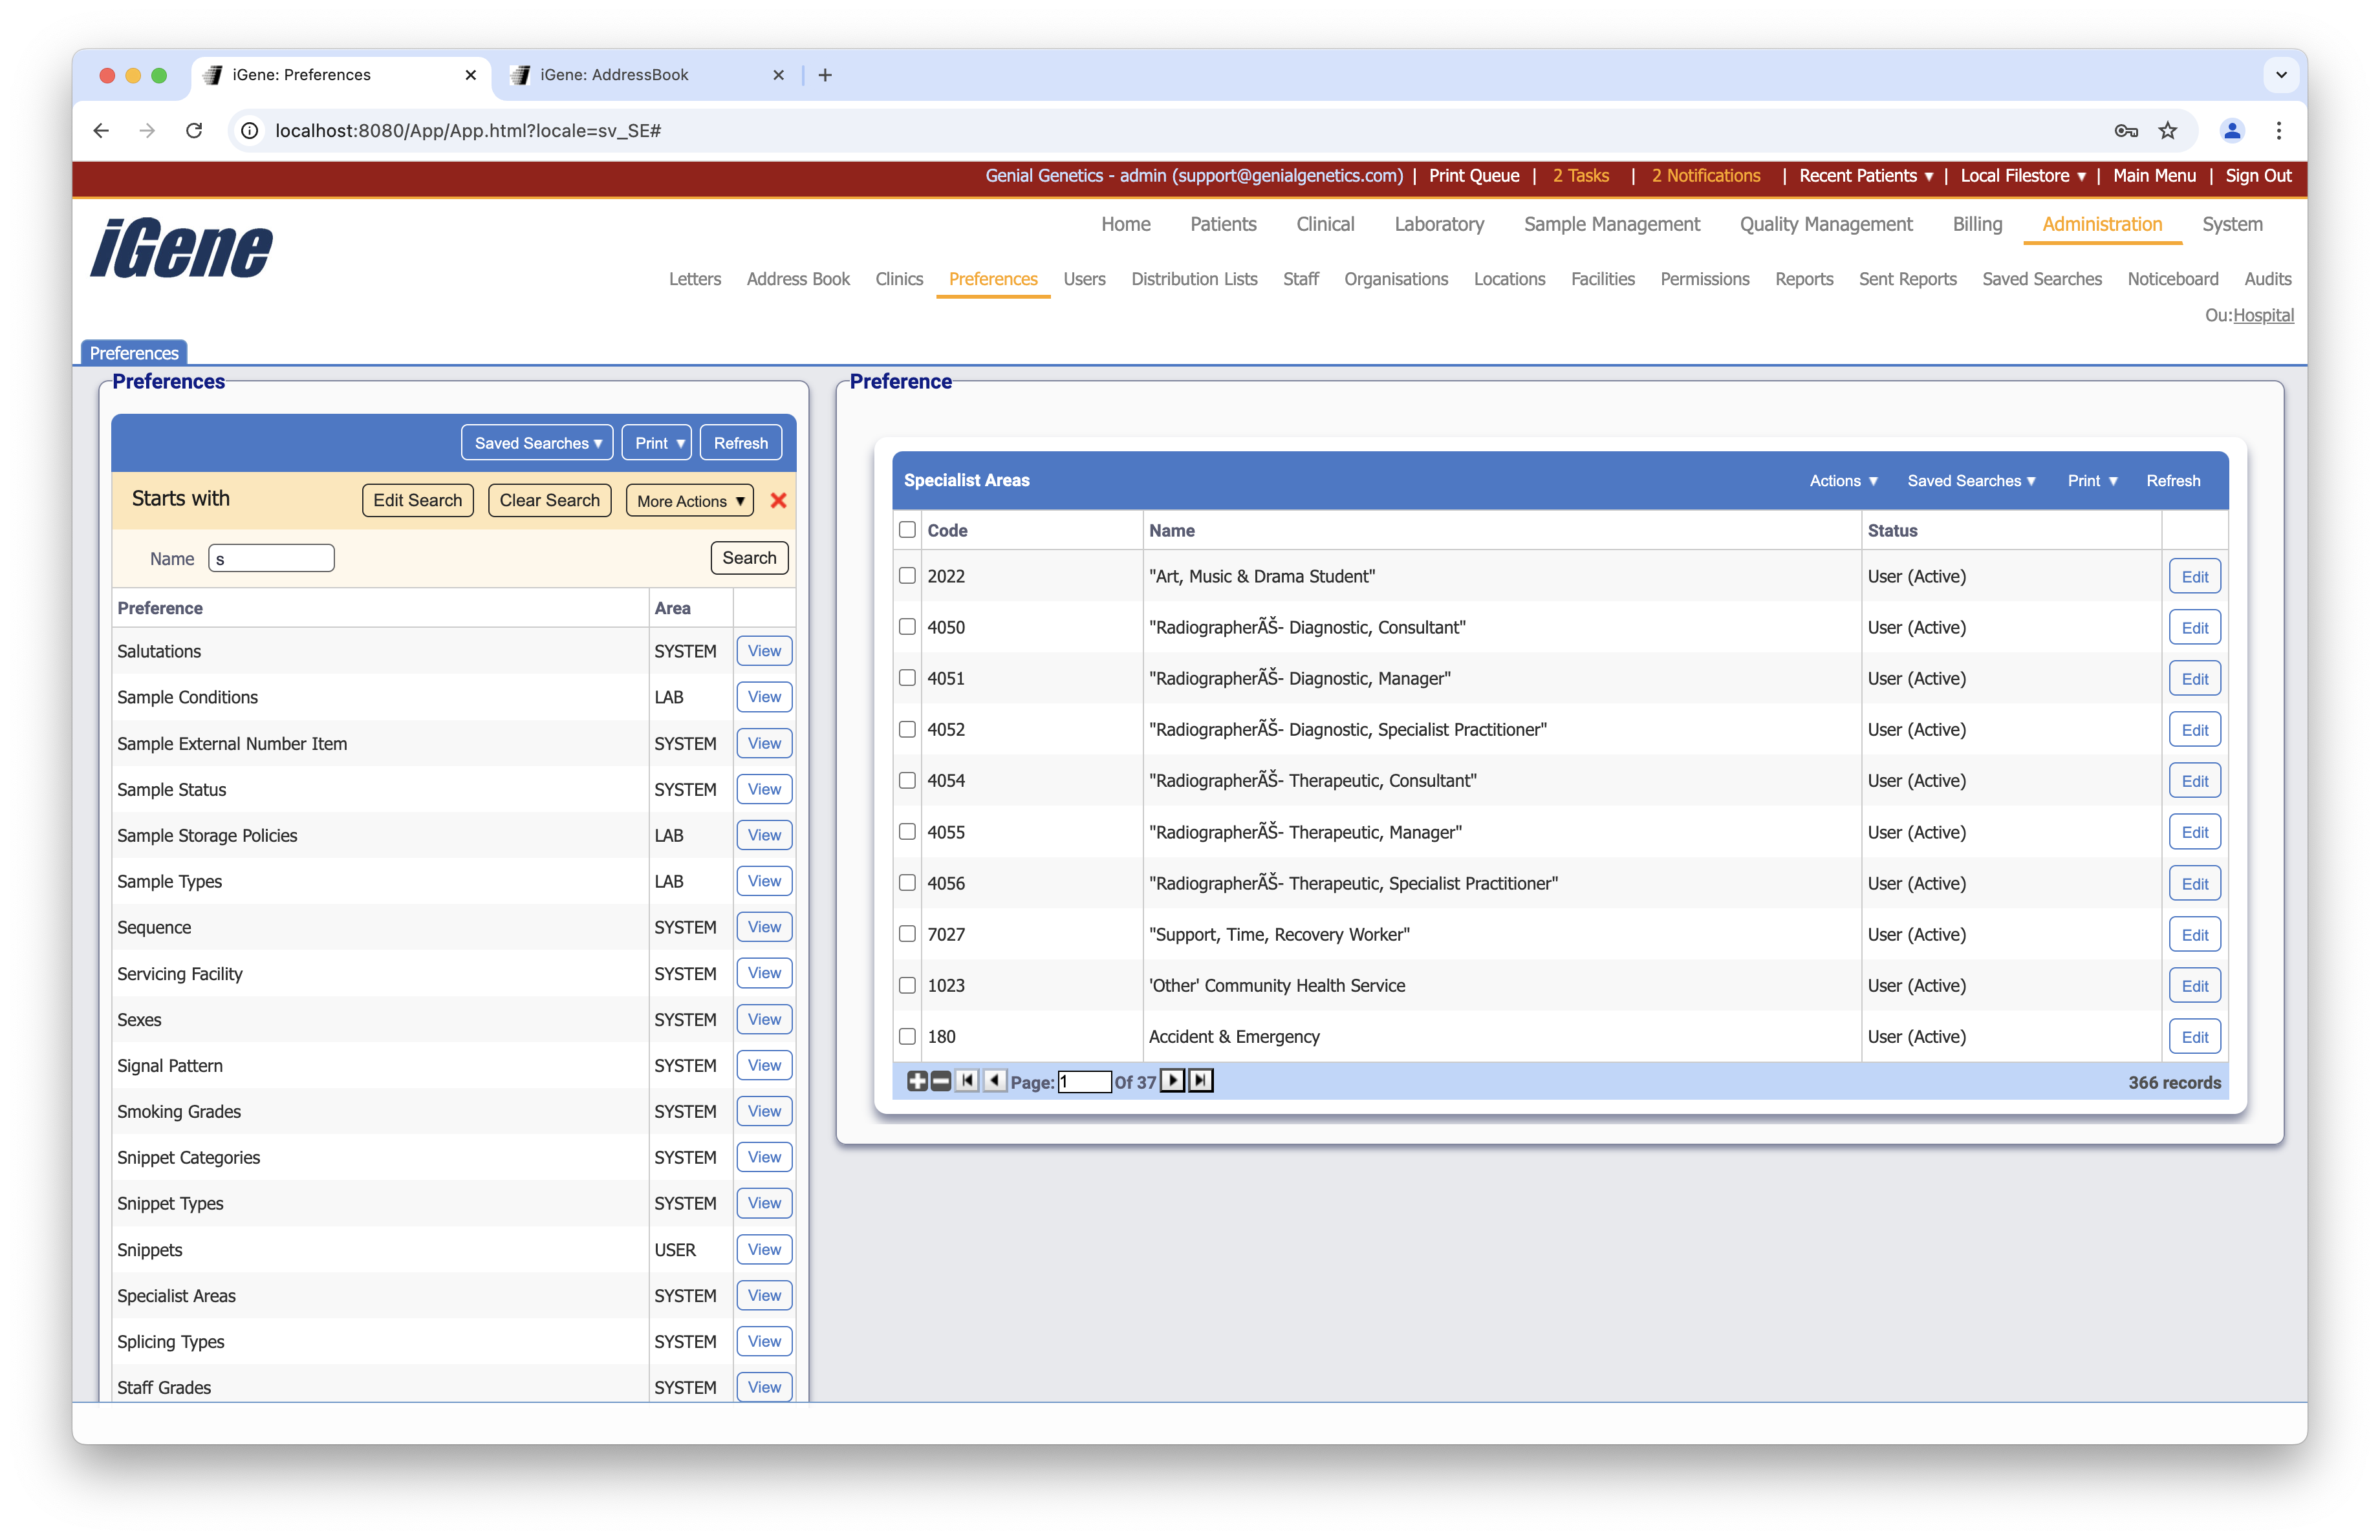Select all rows via header checkbox
Image resolution: width=2380 pixels, height=1540 pixels.
[x=907, y=529]
